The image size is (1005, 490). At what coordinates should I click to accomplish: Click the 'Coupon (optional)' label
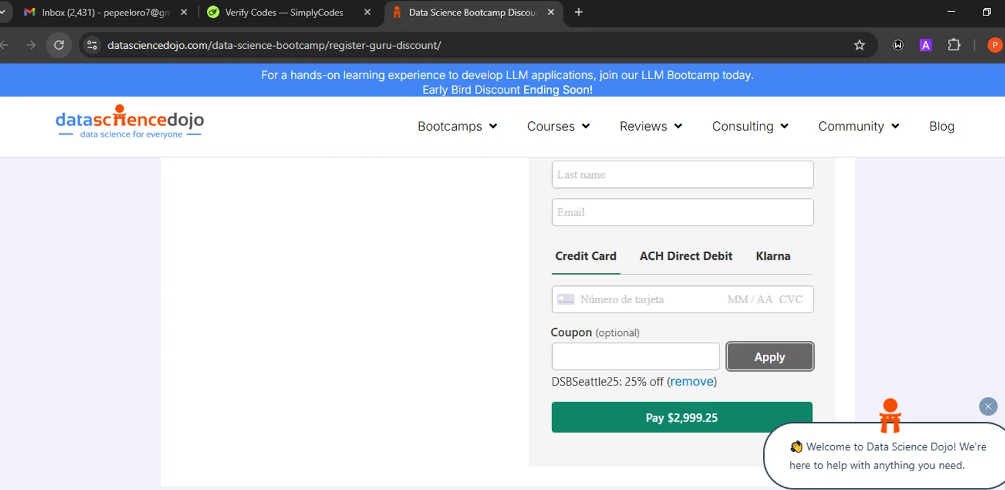(595, 333)
